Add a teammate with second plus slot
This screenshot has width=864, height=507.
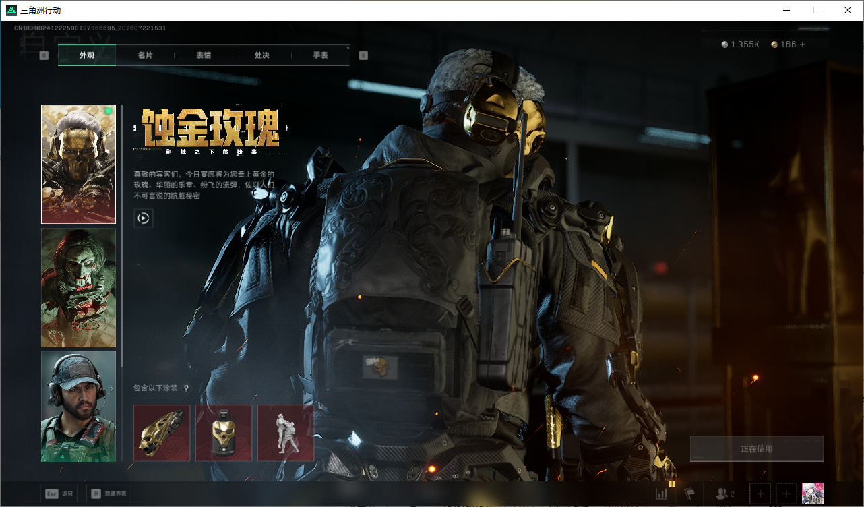(x=786, y=494)
